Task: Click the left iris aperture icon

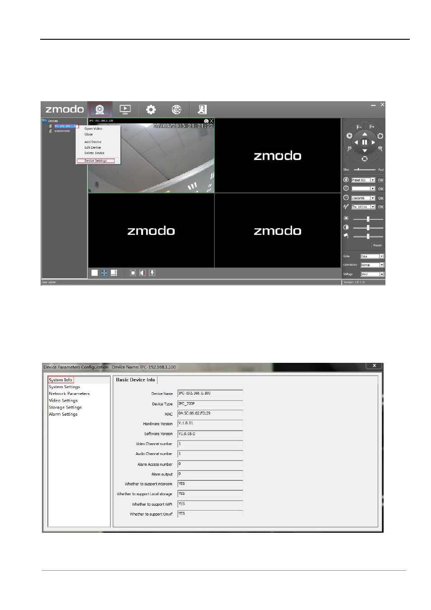Action: pyautogui.click(x=349, y=136)
